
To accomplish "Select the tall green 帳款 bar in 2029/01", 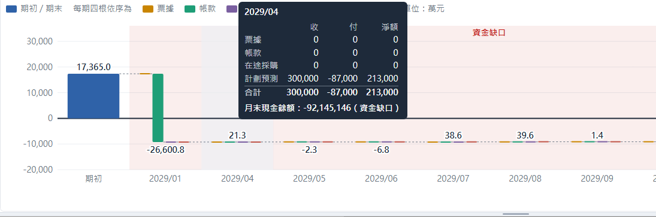I will pyautogui.click(x=158, y=108).
